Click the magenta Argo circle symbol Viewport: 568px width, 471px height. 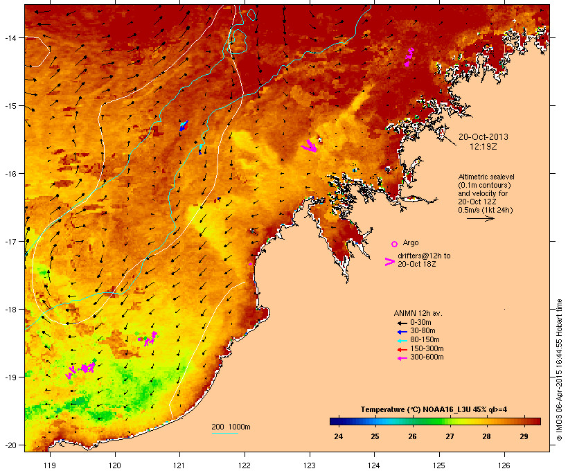(395, 244)
